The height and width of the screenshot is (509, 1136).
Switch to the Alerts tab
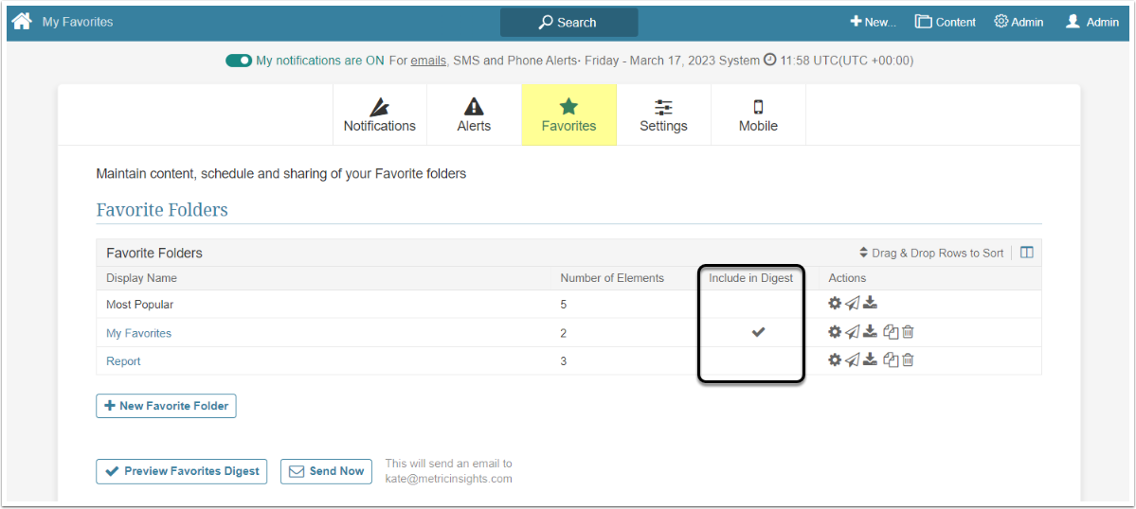point(474,115)
